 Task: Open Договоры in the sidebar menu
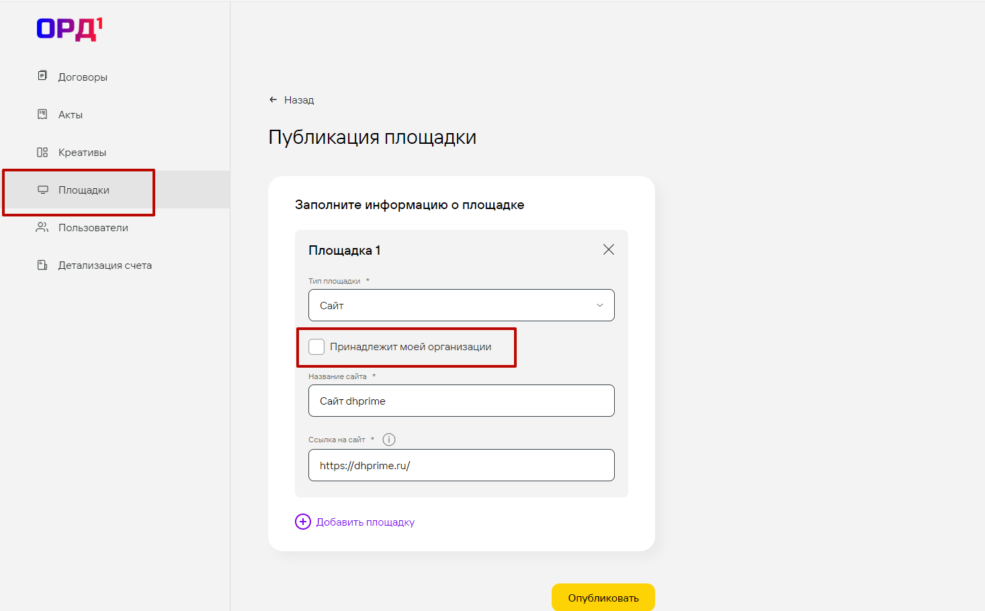83,77
